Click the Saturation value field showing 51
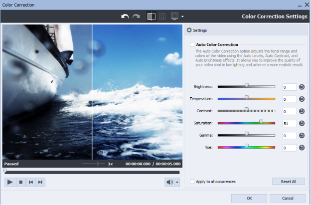Image resolution: width=311 pixels, height=205 pixels. point(289,123)
